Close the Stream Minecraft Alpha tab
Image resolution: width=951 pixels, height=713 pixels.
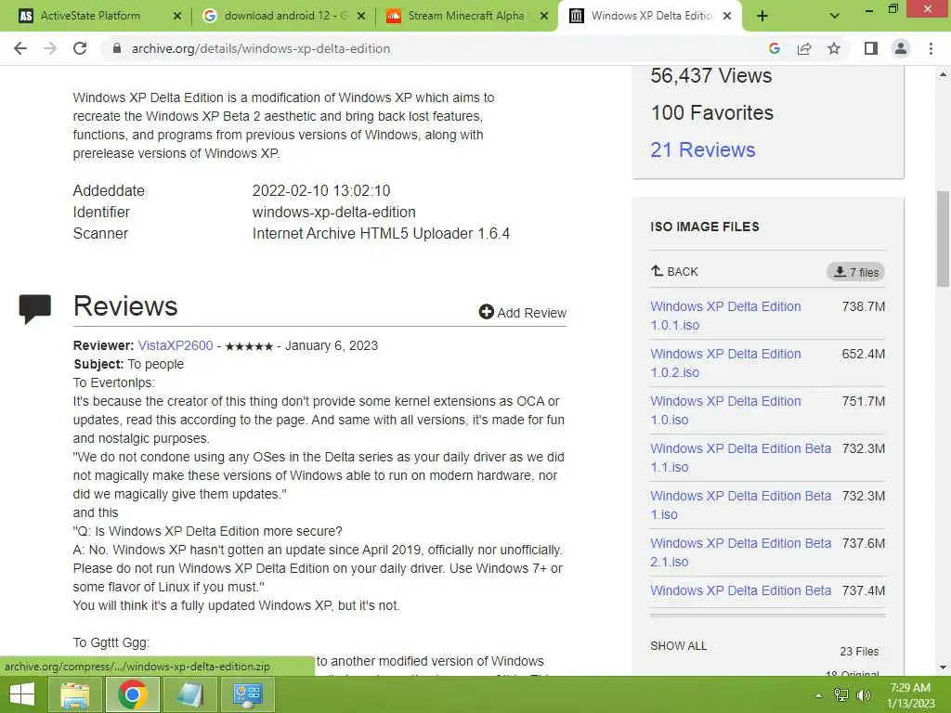pos(544,17)
